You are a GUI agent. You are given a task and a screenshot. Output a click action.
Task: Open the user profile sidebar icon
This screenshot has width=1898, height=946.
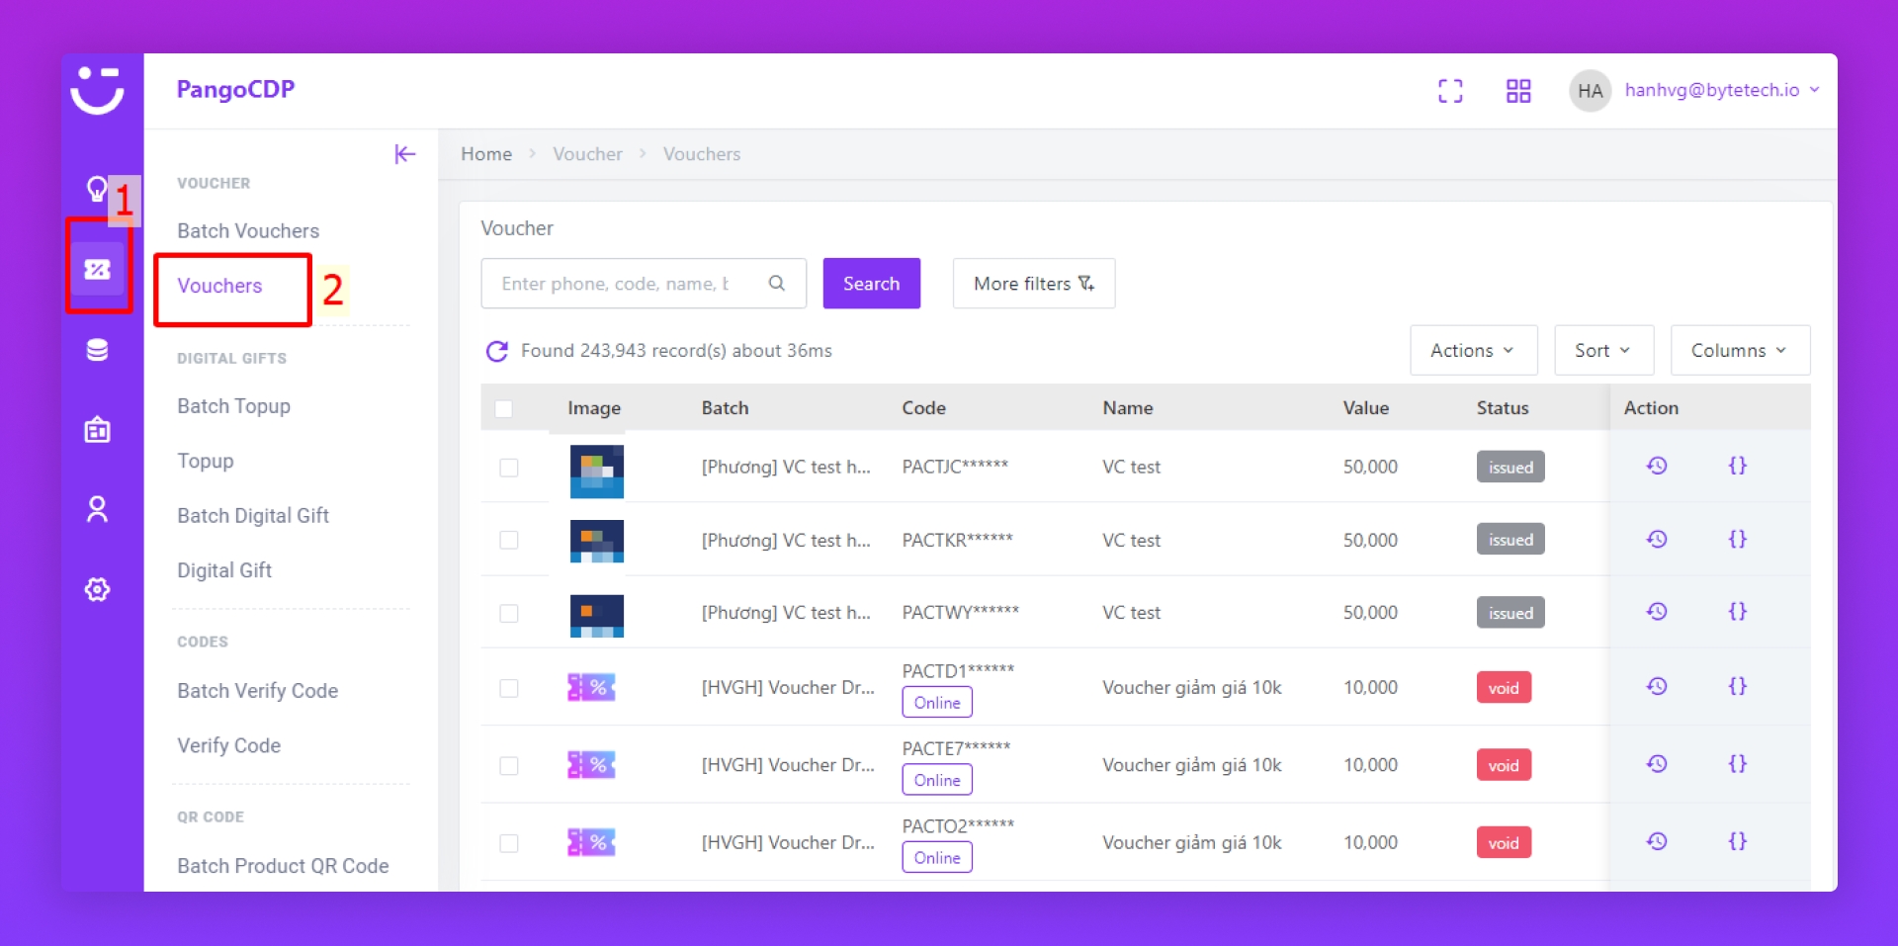97,509
